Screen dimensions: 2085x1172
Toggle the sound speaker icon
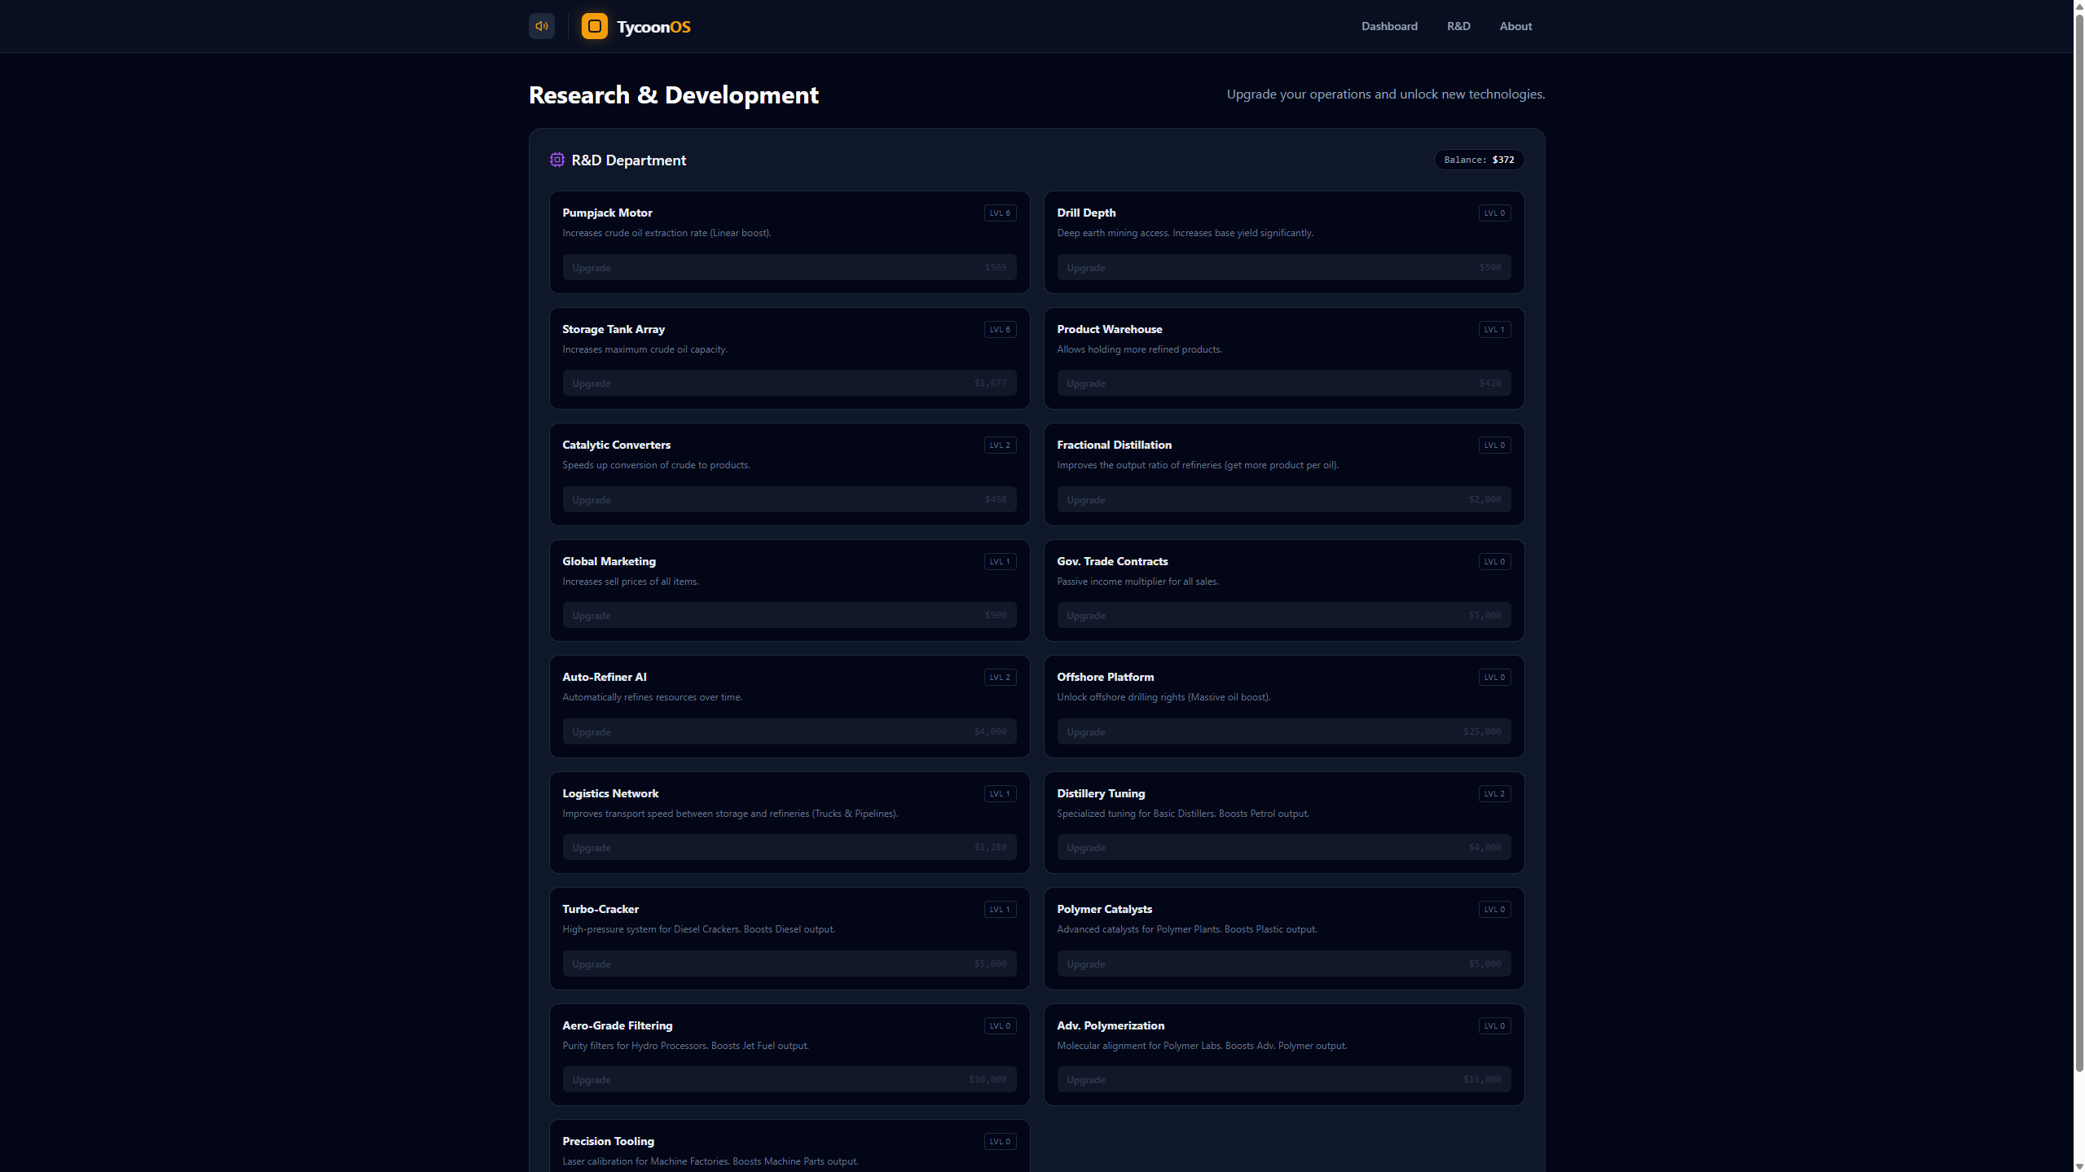tap(541, 26)
